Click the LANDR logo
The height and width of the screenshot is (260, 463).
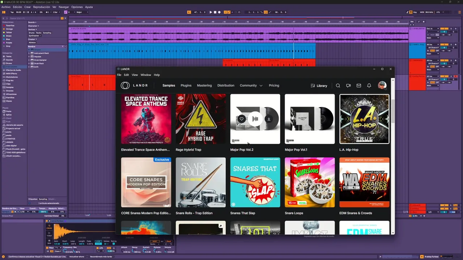coord(134,86)
